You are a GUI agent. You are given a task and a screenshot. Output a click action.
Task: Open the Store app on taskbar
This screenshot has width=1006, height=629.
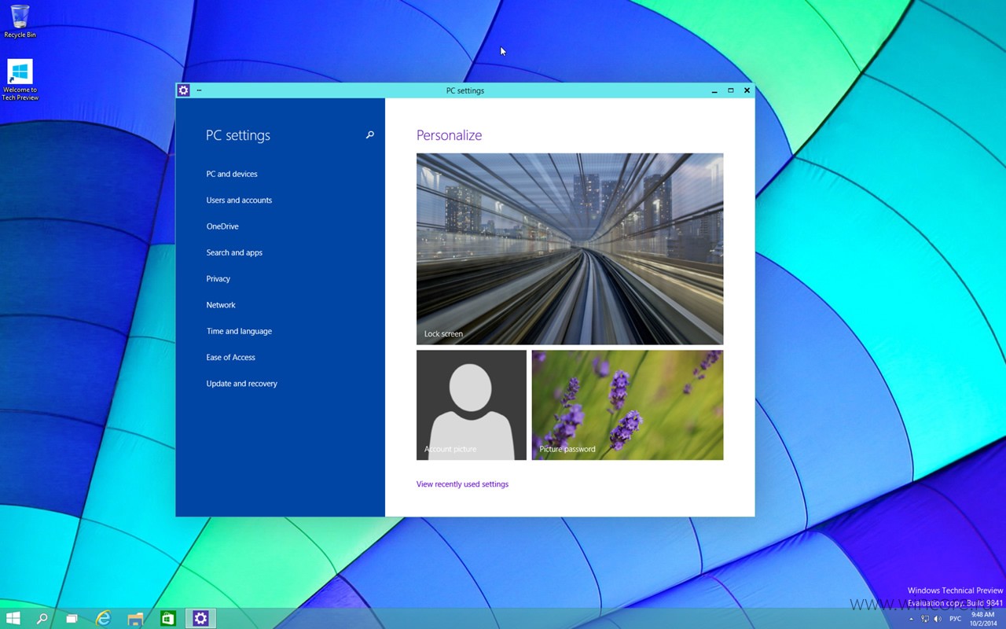[x=167, y=619]
